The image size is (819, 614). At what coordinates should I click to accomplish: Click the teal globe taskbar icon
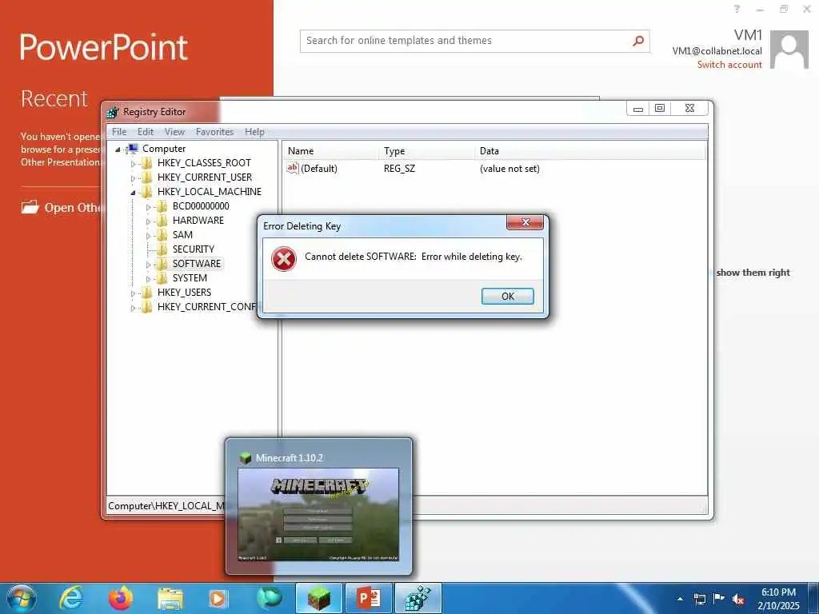tap(269, 598)
